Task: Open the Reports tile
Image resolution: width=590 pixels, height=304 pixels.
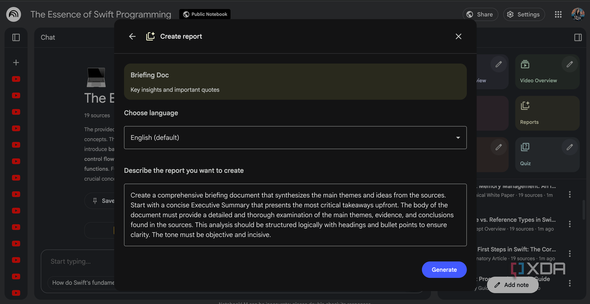Action: click(547, 113)
